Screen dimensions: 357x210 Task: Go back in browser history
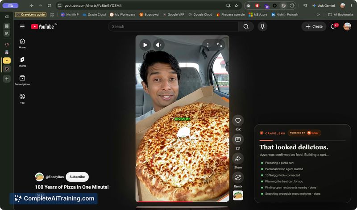32,5
